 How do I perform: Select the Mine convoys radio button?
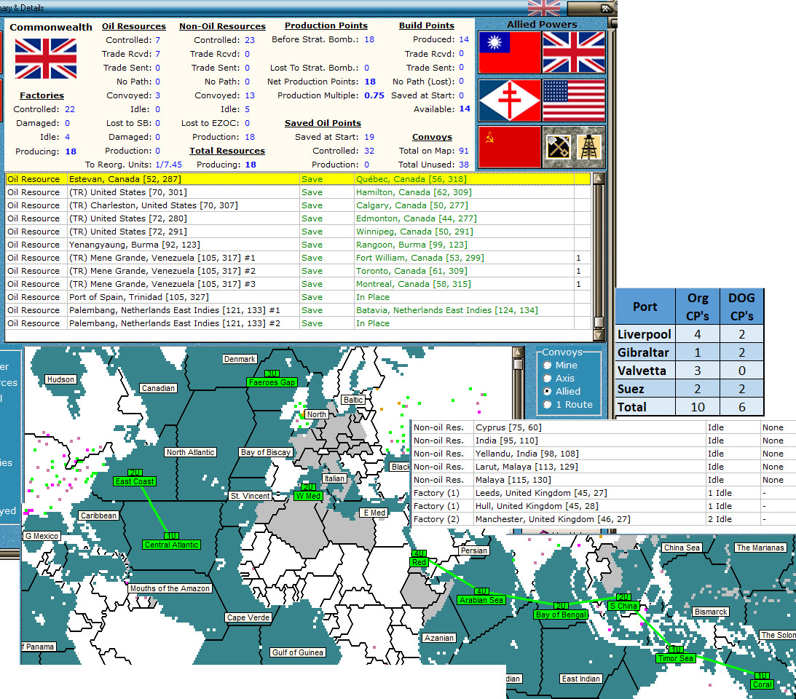[x=547, y=365]
